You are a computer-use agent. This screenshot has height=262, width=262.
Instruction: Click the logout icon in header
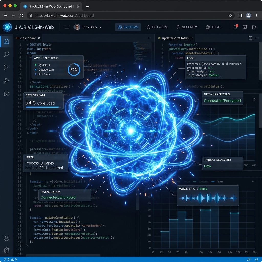(x=254, y=27)
